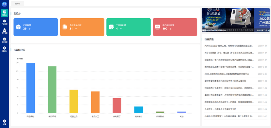Click the cube icon in 产品数量 card

pyautogui.click(x=18, y=27)
